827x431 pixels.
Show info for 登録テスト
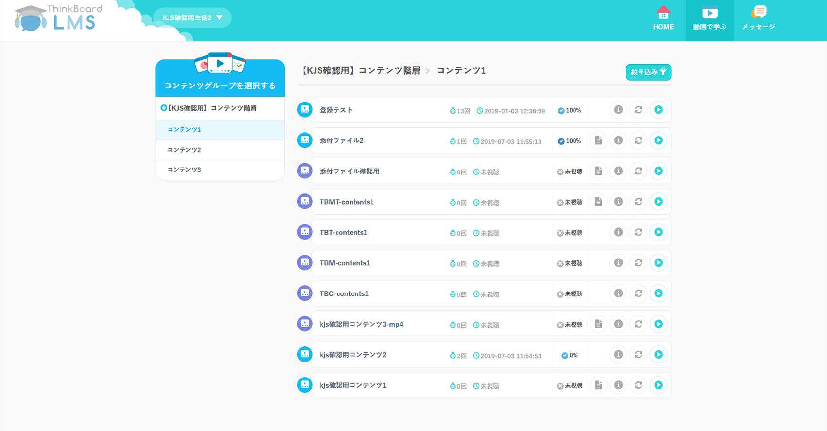618,110
